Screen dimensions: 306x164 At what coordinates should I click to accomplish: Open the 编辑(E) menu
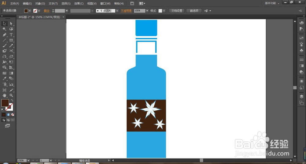pyautogui.click(x=27, y=3)
